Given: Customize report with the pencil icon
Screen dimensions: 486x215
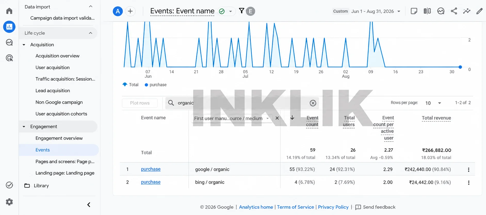Looking at the screenshot, I should [x=479, y=11].
